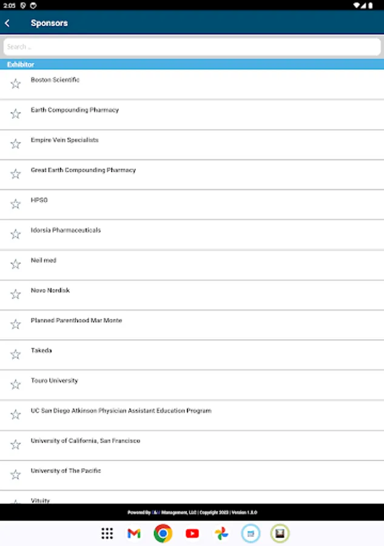The image size is (384, 546).
Task: Favorite Boston Scientific with its star
Action: point(16,84)
